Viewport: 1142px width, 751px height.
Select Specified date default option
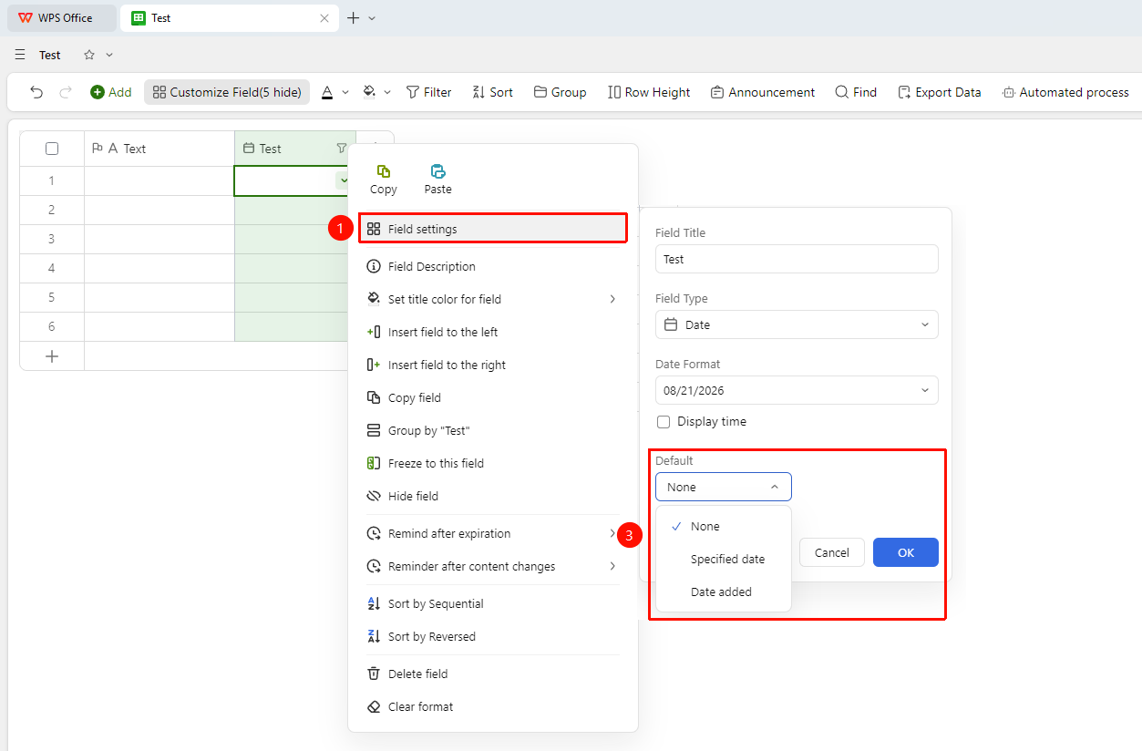click(x=724, y=559)
